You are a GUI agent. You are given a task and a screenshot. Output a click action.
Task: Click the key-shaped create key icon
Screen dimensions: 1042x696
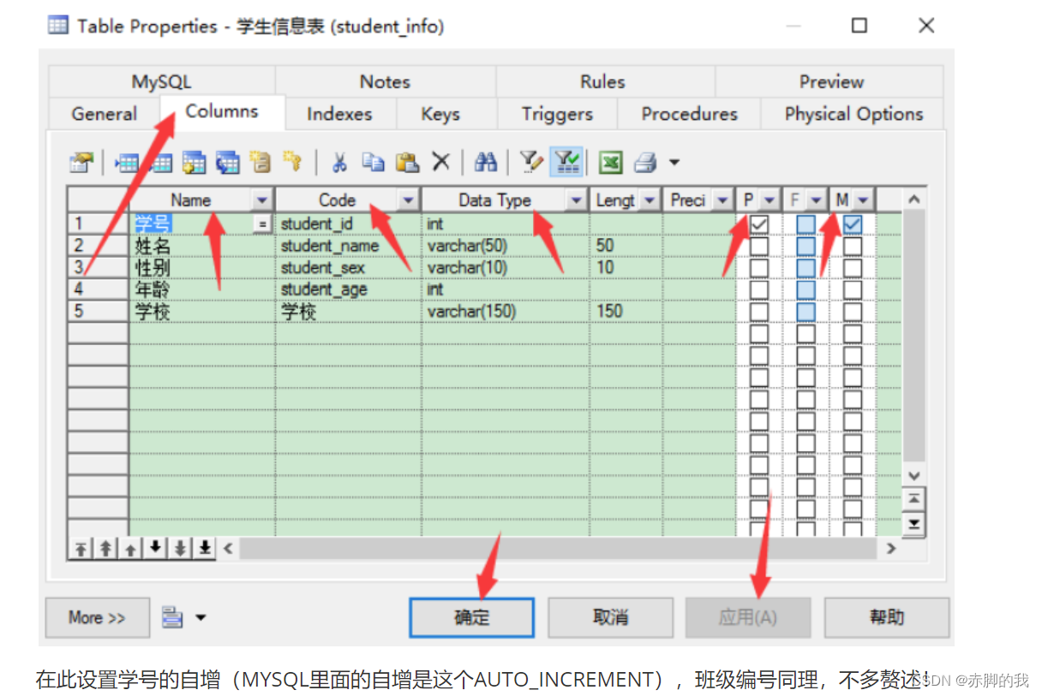pos(292,162)
